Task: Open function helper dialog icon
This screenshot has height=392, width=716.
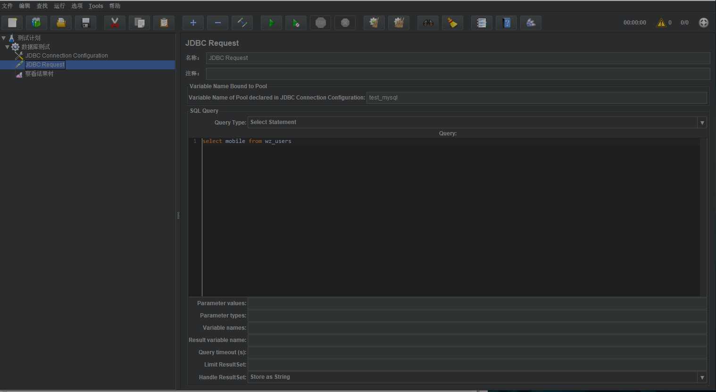Action: (x=482, y=23)
